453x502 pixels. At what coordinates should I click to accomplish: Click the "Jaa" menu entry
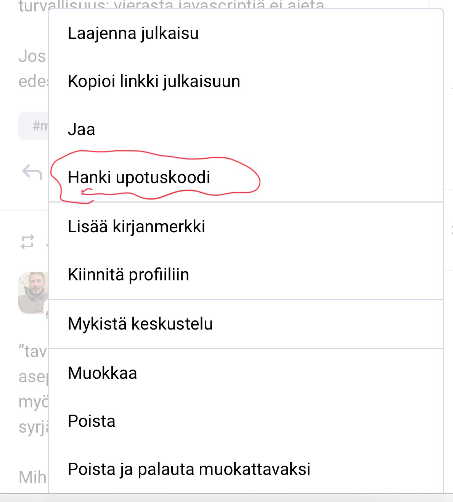click(81, 129)
